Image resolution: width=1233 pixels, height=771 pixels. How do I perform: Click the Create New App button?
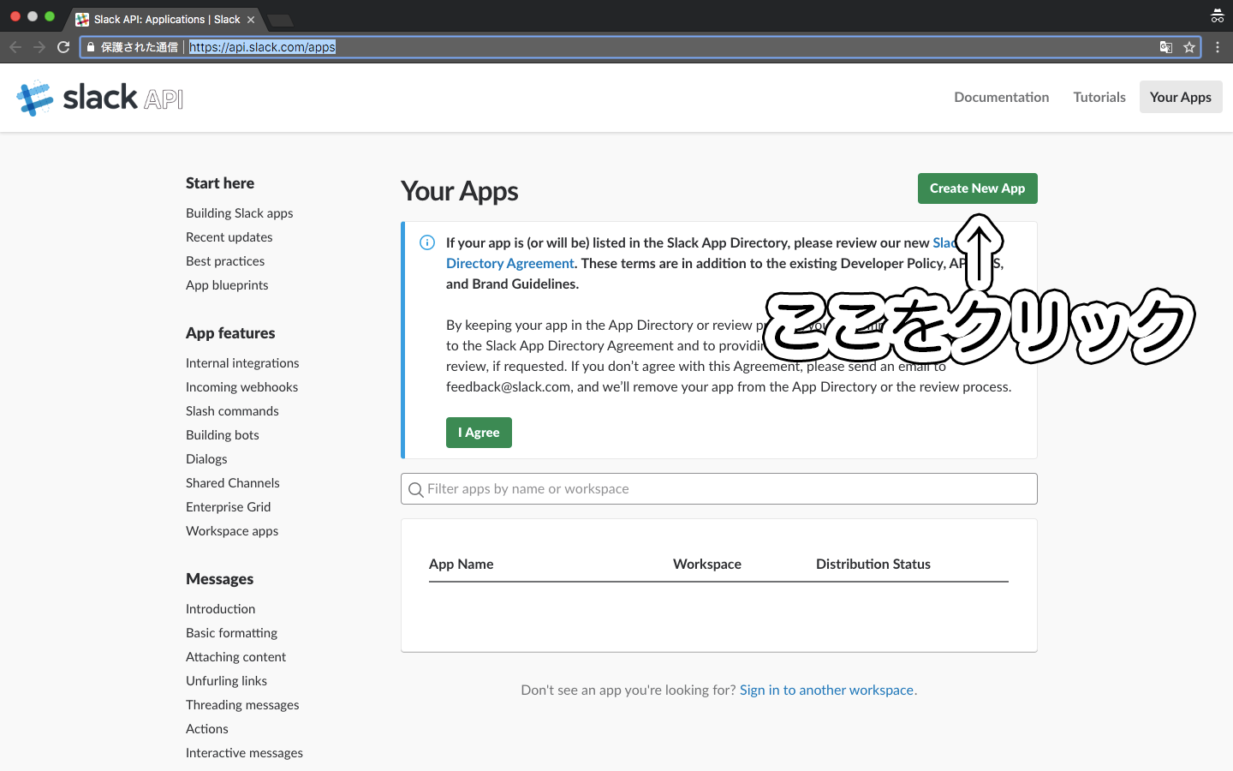coord(978,188)
